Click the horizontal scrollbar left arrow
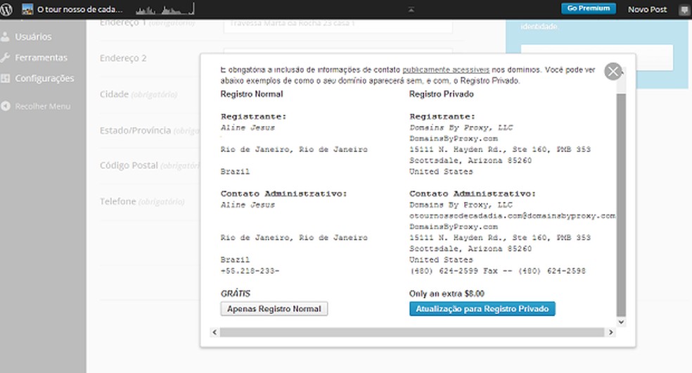Screen dimensions: 692x373 pyautogui.click(x=214, y=332)
